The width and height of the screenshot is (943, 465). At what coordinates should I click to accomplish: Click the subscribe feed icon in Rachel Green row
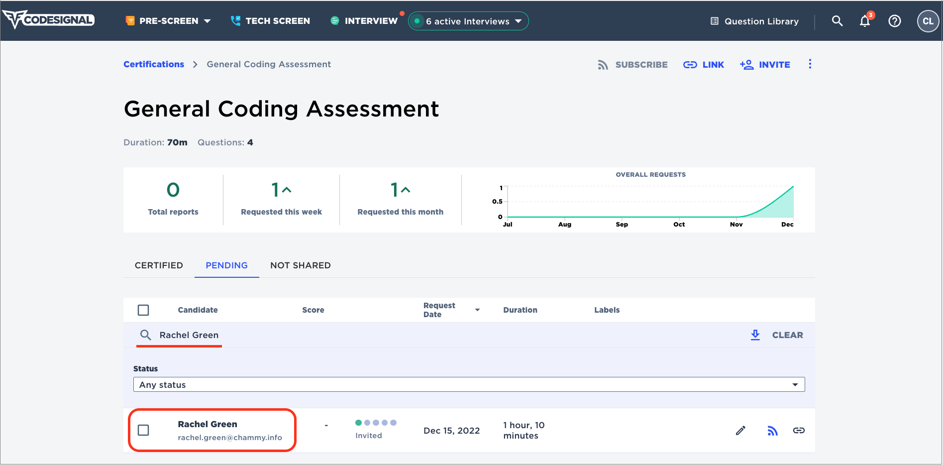pos(772,431)
